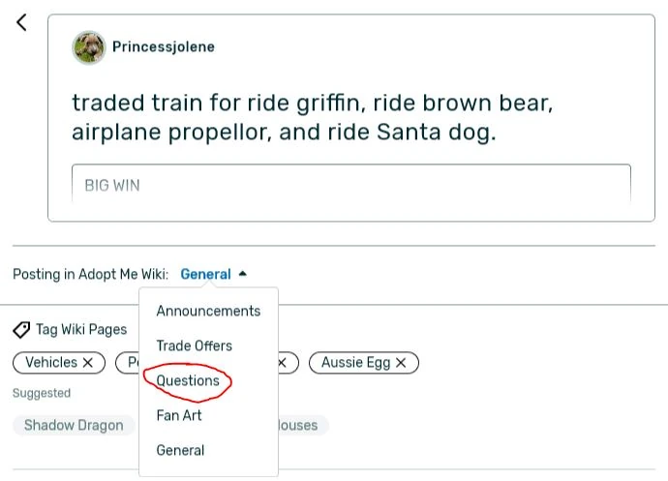Remove the Aussie Egg tag
Screen dimensions: 668x481
[x=402, y=363]
